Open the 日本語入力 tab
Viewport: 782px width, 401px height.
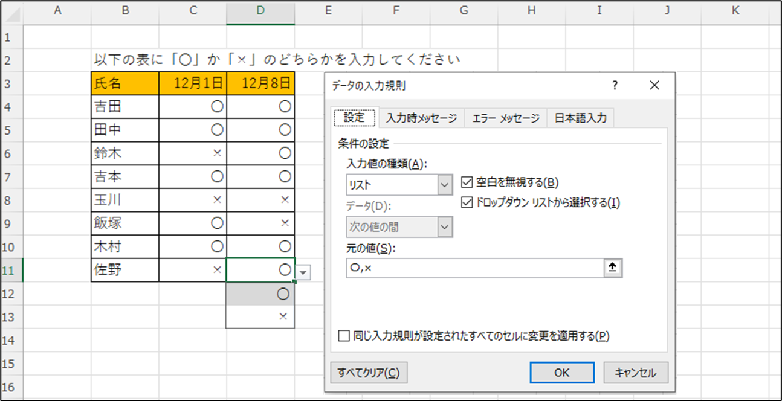click(x=581, y=118)
